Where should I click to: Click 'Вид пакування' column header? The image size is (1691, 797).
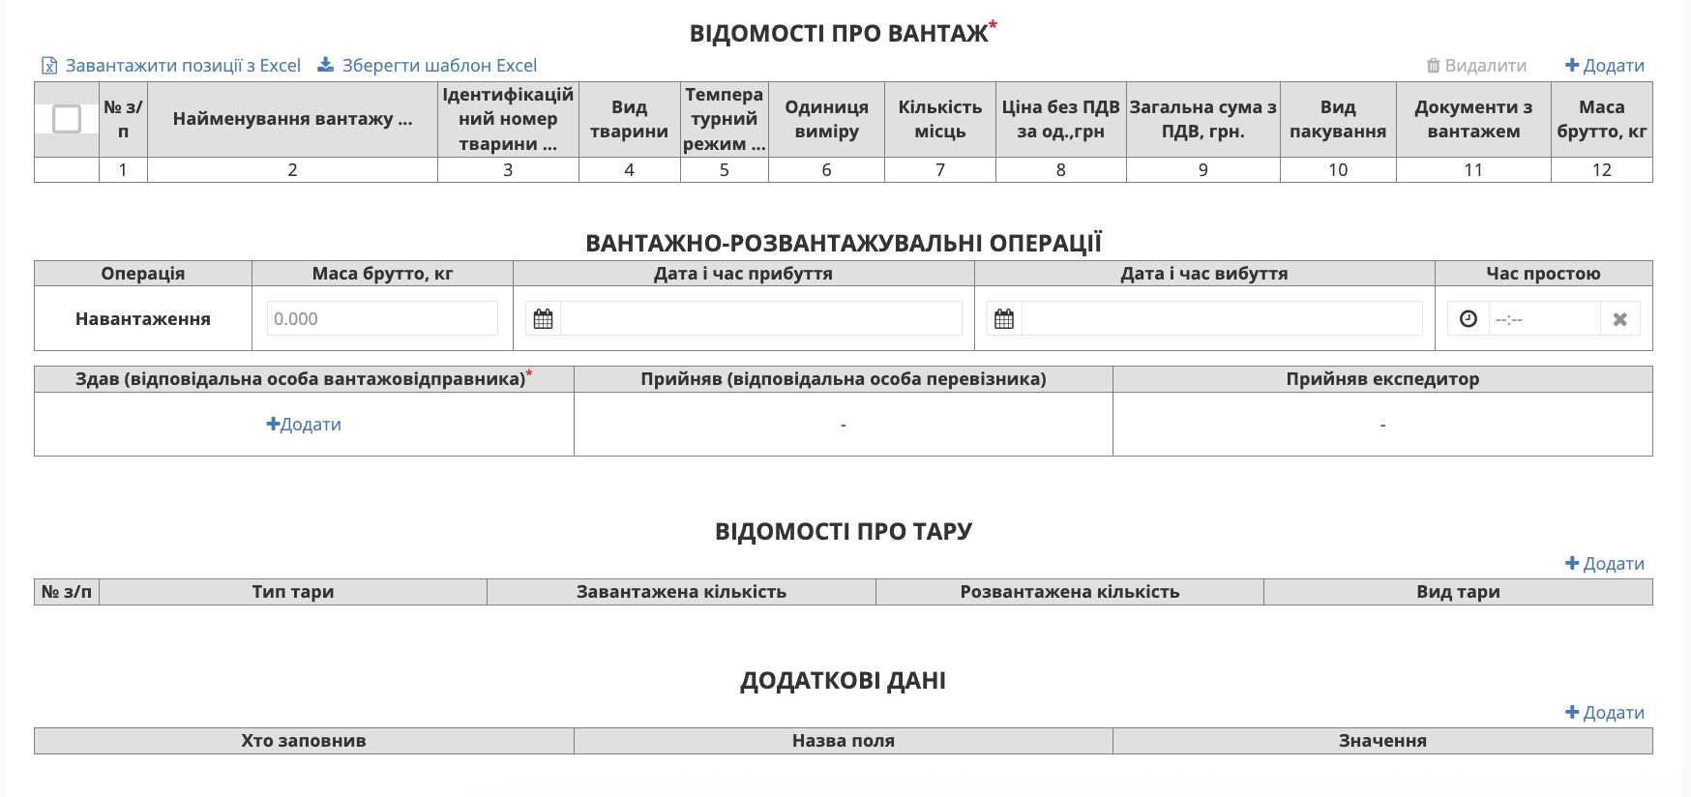tap(1338, 119)
